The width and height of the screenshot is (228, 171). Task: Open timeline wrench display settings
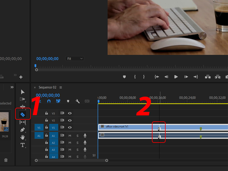tap(78, 101)
